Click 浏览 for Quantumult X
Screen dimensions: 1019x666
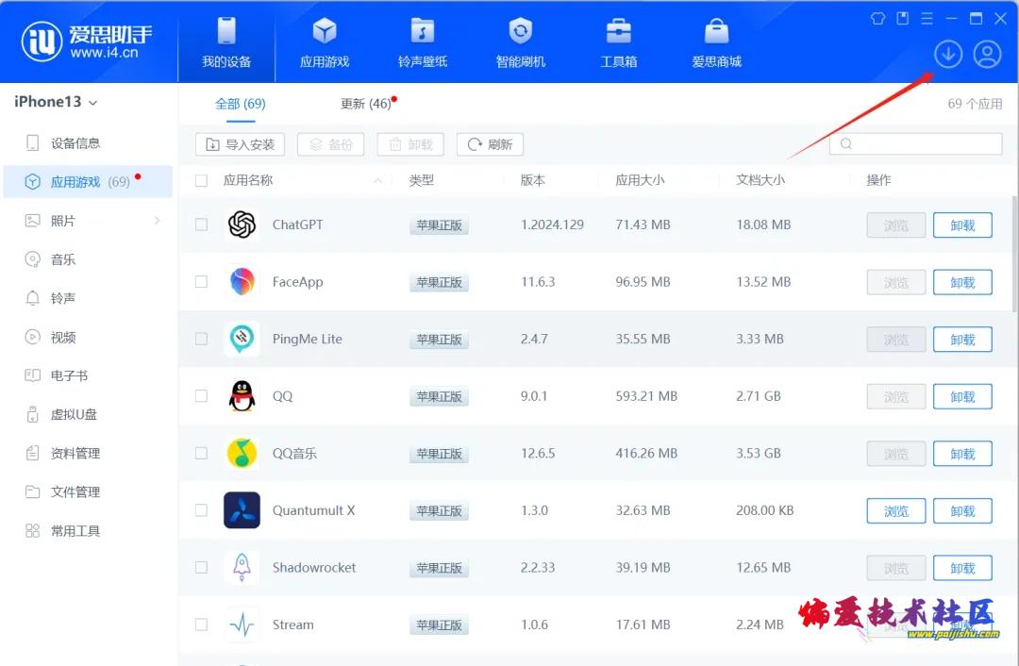tap(896, 510)
